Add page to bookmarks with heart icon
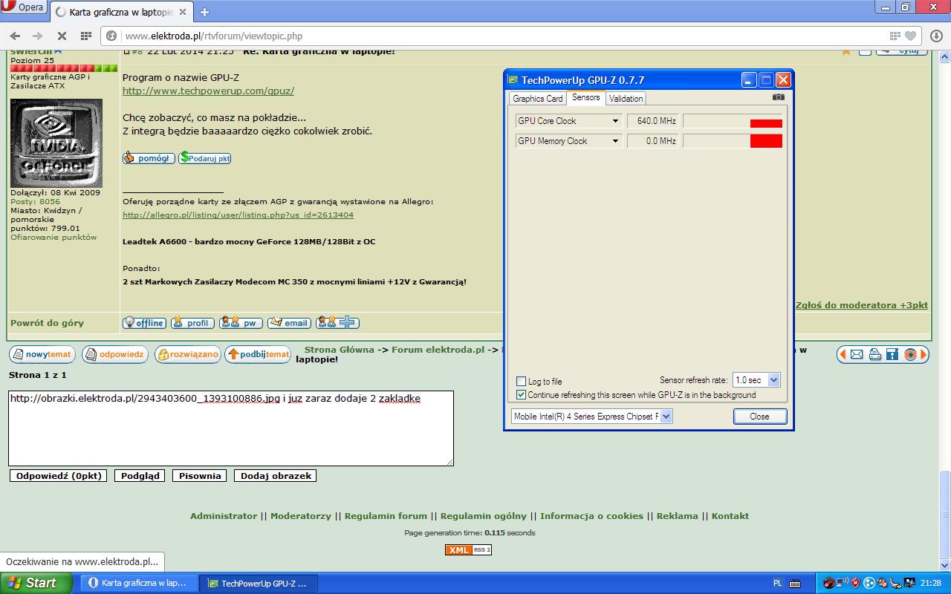 point(911,36)
